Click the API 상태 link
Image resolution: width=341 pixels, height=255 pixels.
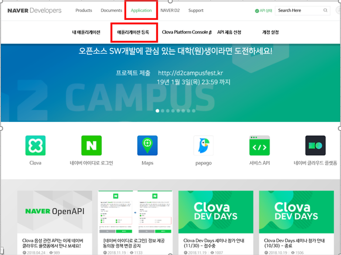tap(266, 10)
